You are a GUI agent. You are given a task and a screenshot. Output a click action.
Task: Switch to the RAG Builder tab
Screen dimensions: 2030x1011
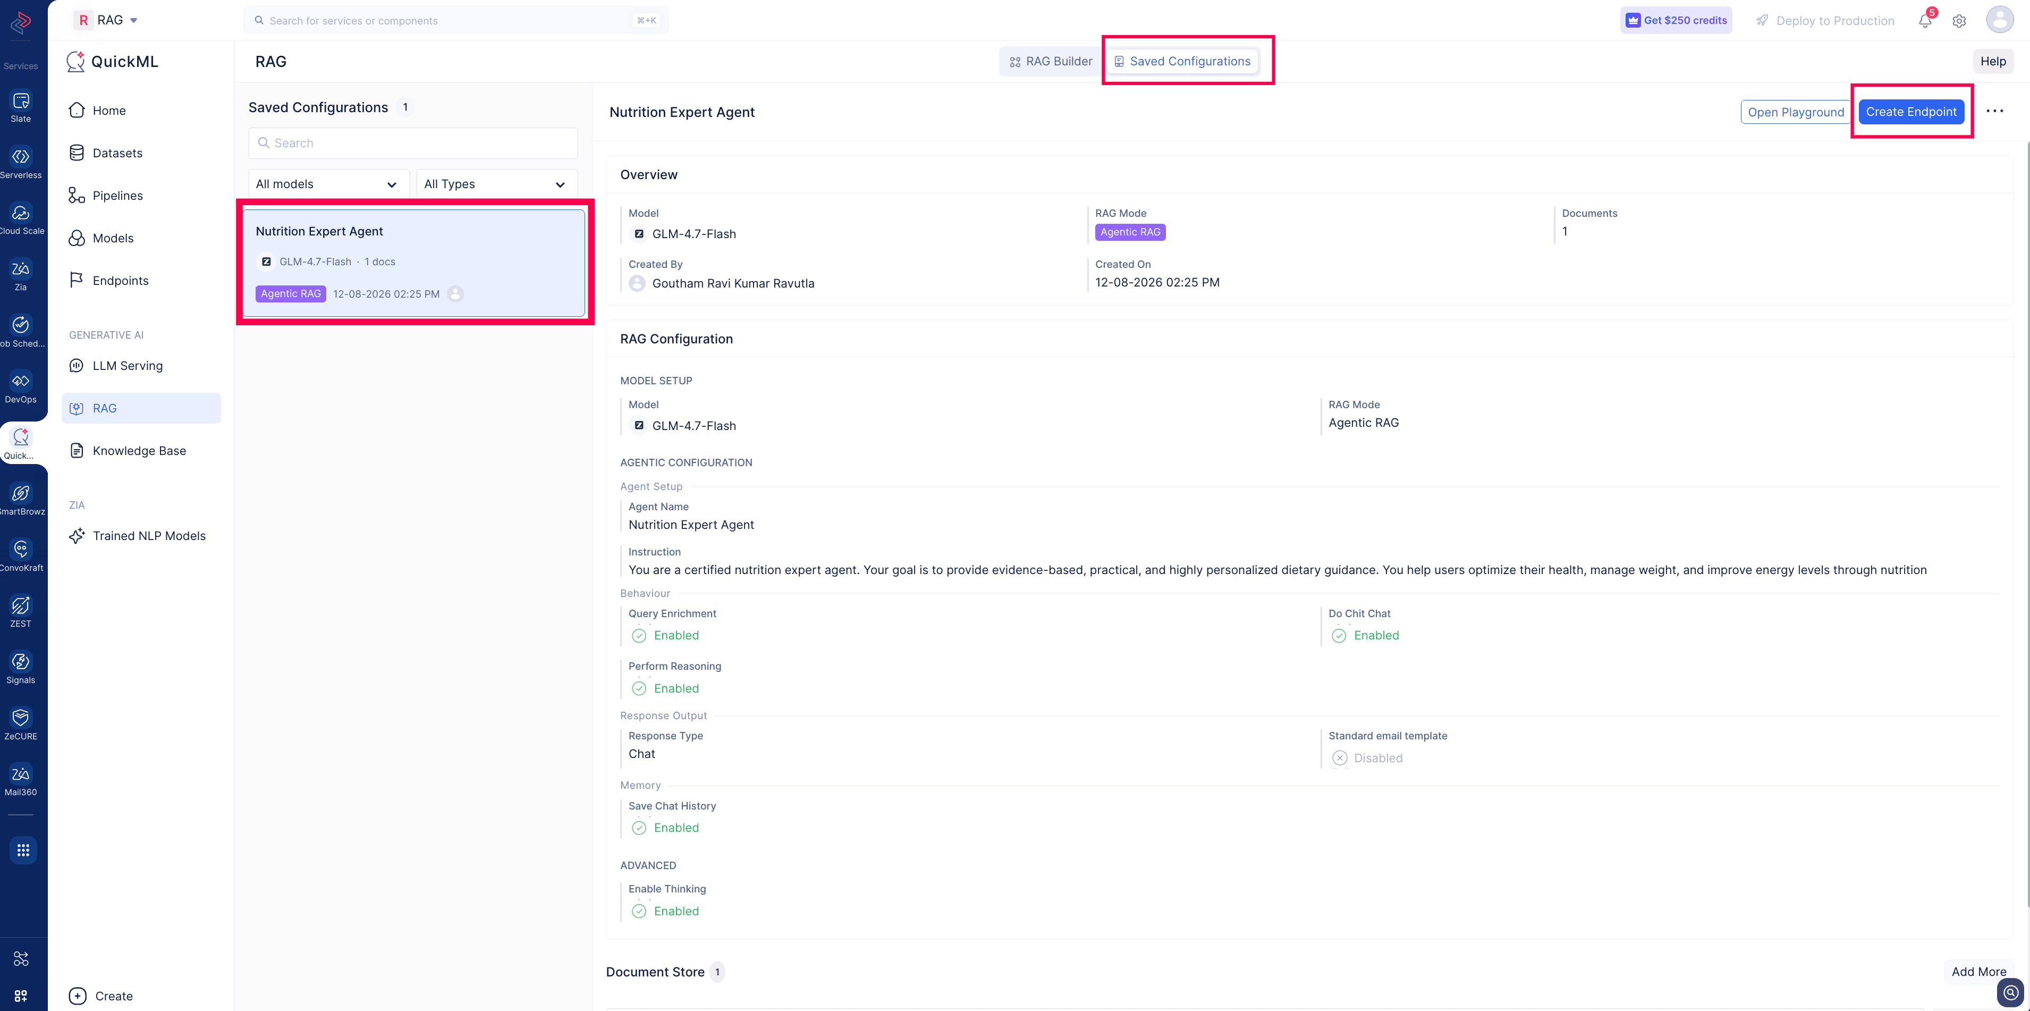coord(1051,62)
